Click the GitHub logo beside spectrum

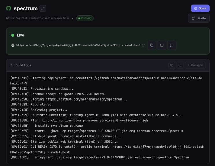(9, 8)
